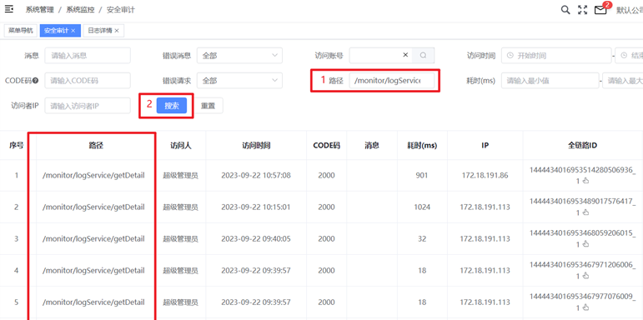Click the CODE码 help question icon
The image size is (643, 320).
click(x=36, y=81)
